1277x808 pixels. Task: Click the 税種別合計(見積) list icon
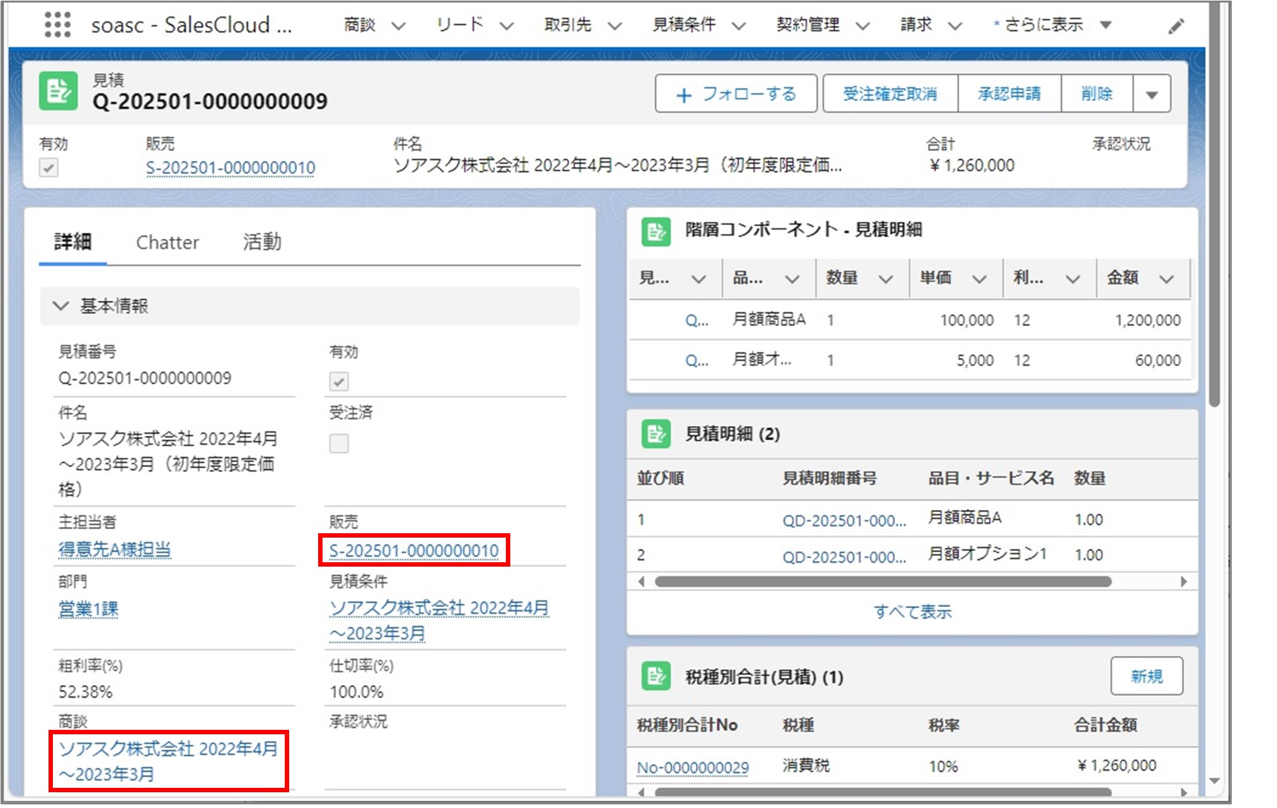[x=656, y=677]
